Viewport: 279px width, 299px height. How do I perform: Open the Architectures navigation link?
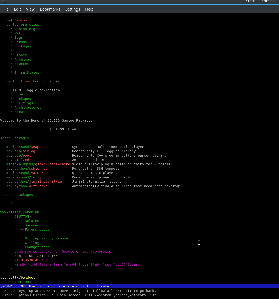(28, 108)
